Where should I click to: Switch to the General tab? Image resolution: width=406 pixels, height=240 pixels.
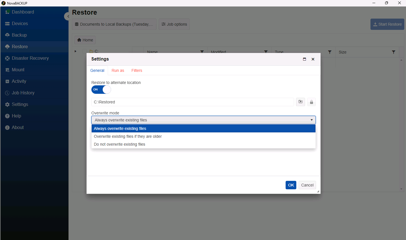point(97,70)
